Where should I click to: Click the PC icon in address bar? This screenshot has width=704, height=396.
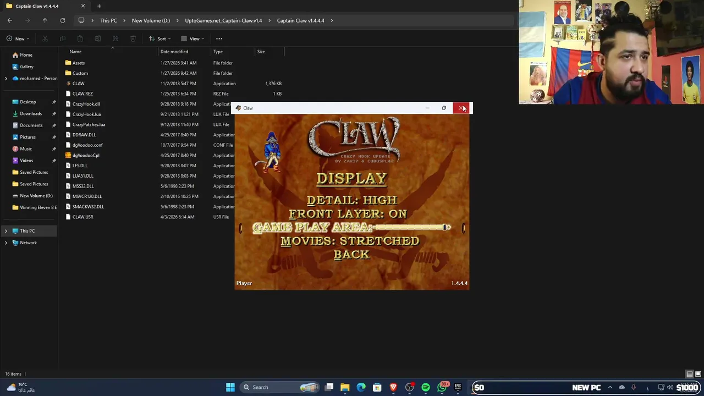tap(81, 20)
